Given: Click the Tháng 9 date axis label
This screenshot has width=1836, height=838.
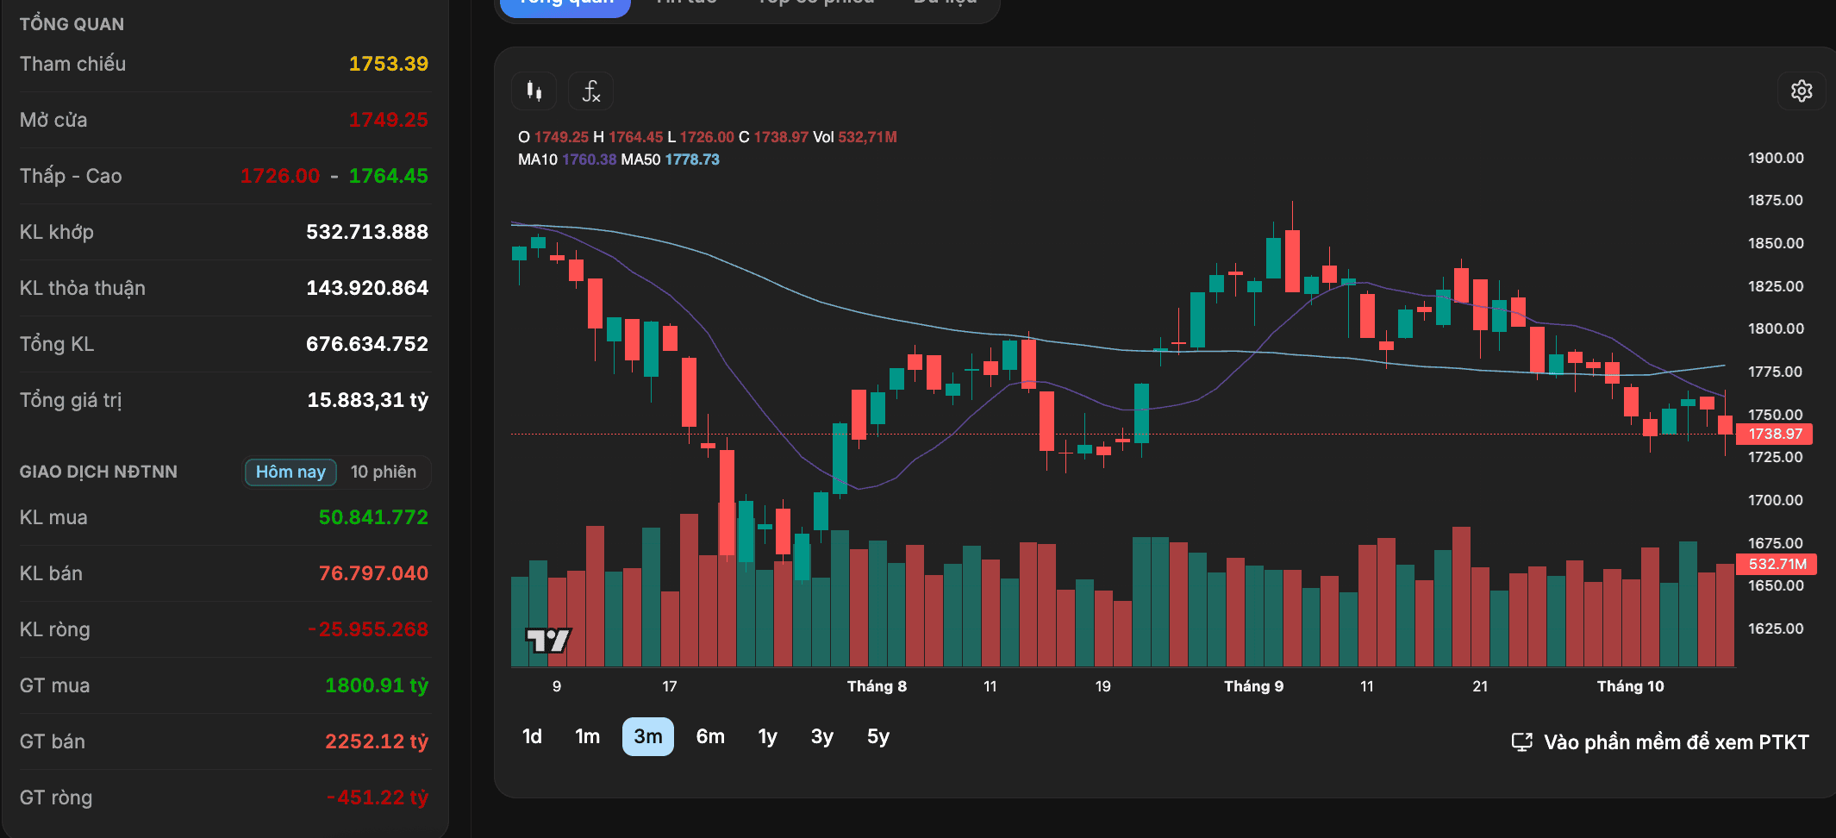Looking at the screenshot, I should coord(1254,686).
